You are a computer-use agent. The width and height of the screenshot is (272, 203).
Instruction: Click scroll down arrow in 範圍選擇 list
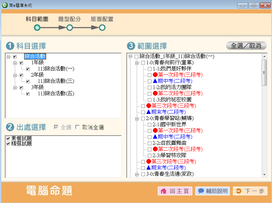264,174
